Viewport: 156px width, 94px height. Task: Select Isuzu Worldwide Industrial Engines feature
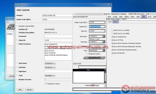56,55
